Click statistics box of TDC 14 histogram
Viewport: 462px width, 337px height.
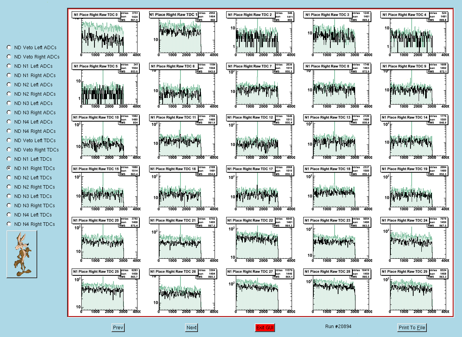click(x=438, y=119)
